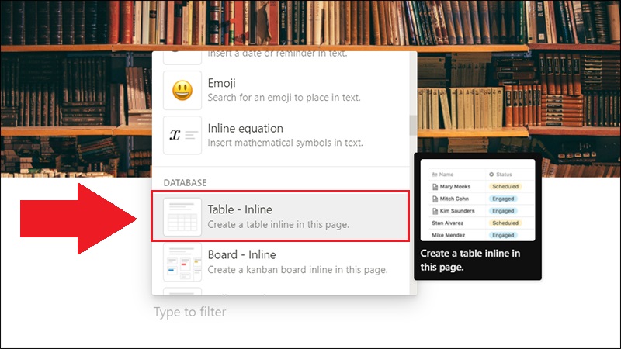Screen dimensions: 621x349
Task: Click the Status column header in preview
Action: pos(501,174)
